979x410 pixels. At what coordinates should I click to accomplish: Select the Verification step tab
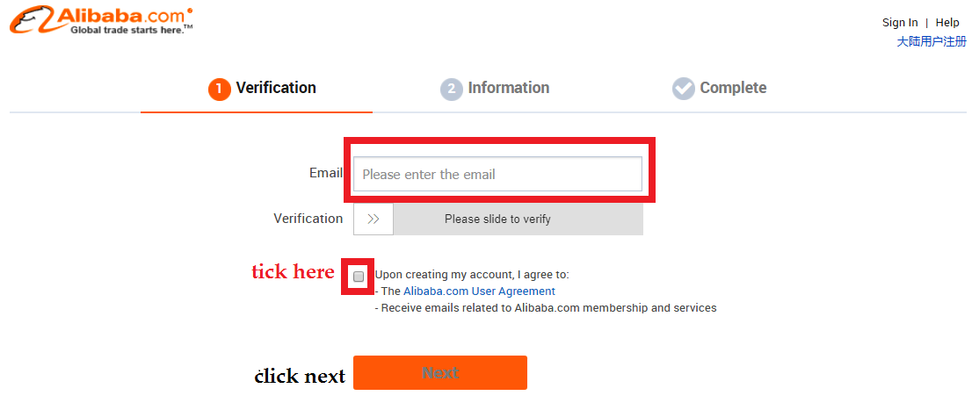[x=262, y=89]
